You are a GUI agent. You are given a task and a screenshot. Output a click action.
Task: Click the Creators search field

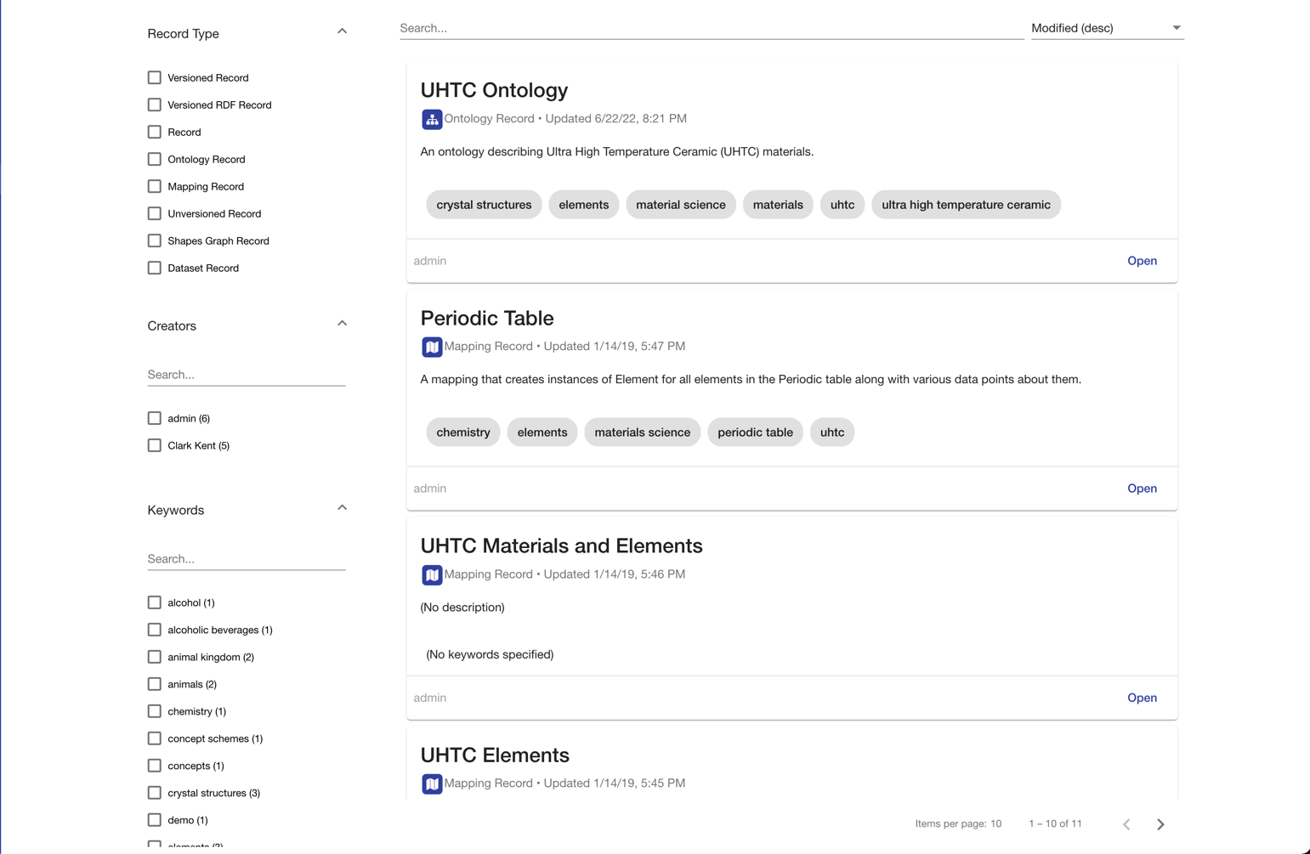pos(246,374)
